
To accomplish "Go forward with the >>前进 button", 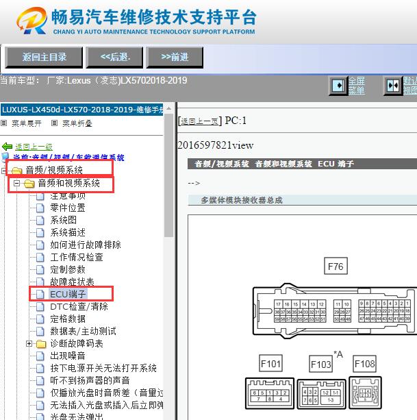I will tap(175, 57).
